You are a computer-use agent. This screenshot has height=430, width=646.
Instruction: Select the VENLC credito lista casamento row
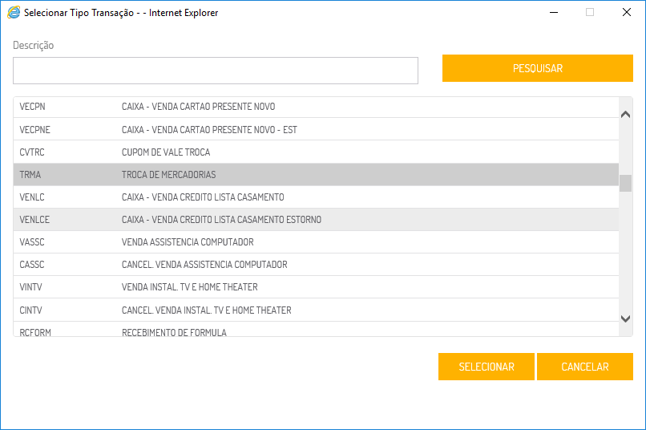click(316, 197)
